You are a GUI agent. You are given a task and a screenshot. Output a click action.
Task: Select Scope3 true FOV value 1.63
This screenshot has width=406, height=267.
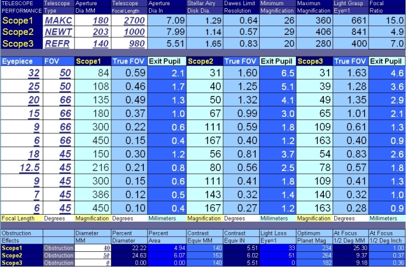(351, 73)
